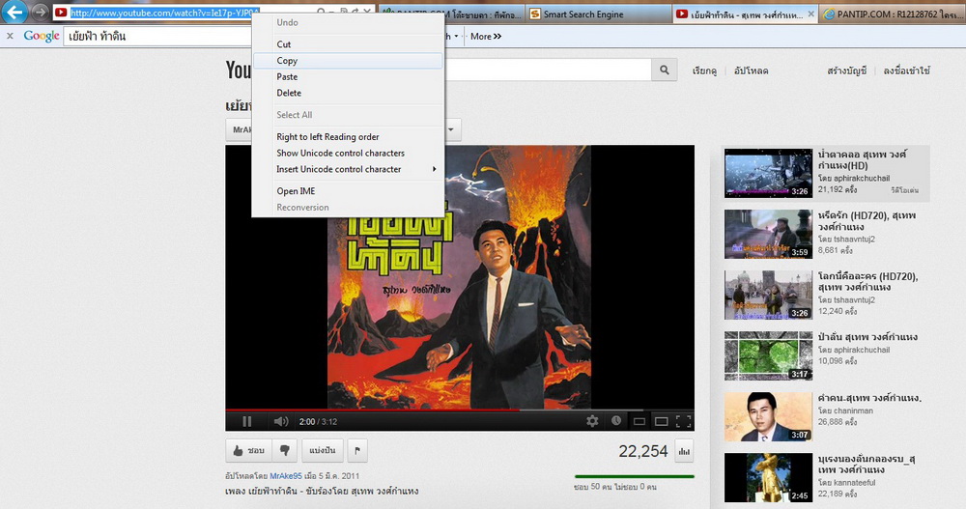Click the YouTube search magnifier button
Image resolution: width=966 pixels, height=509 pixels.
pyautogui.click(x=665, y=71)
